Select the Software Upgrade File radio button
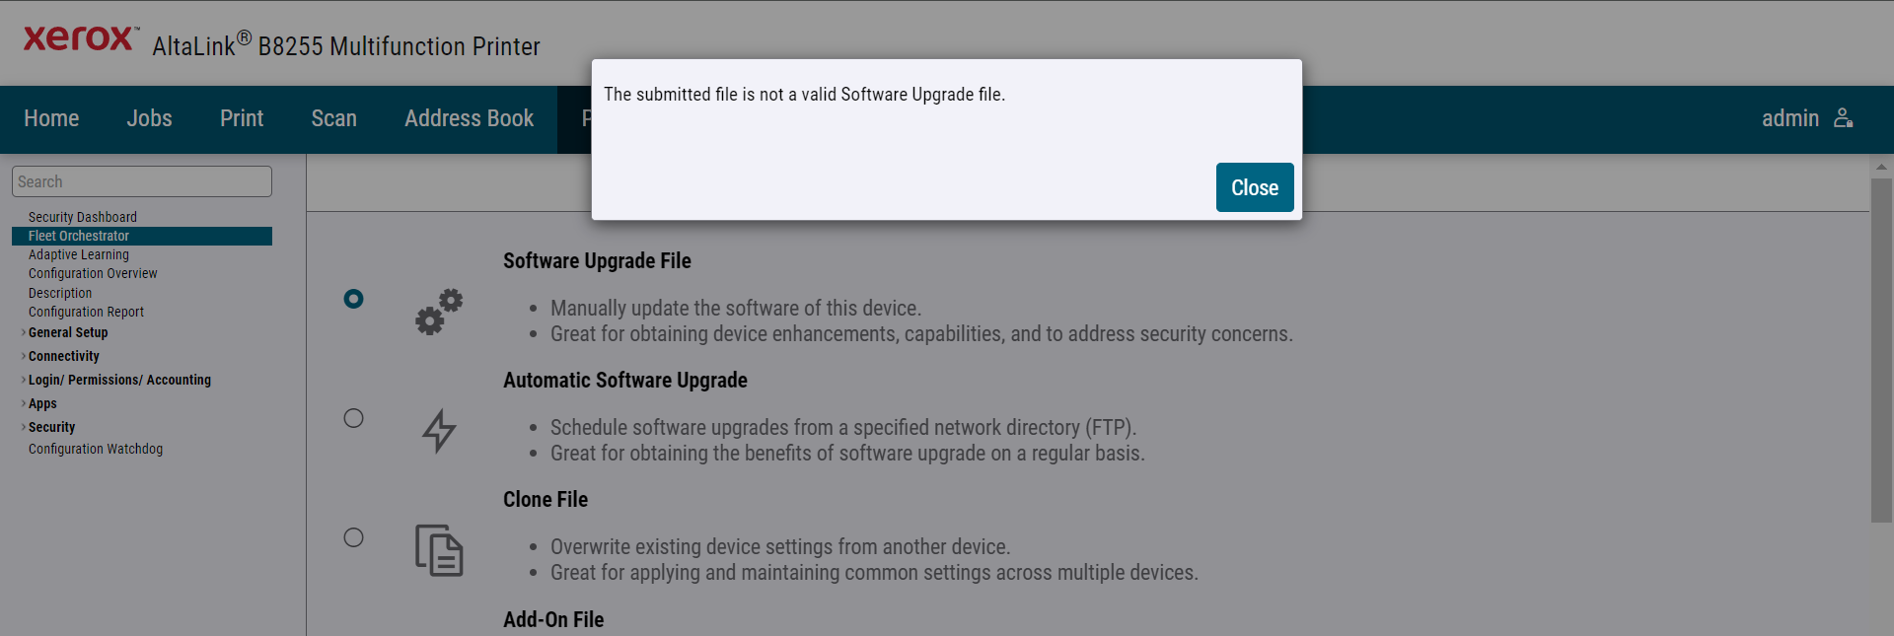1894x636 pixels. pos(353,299)
